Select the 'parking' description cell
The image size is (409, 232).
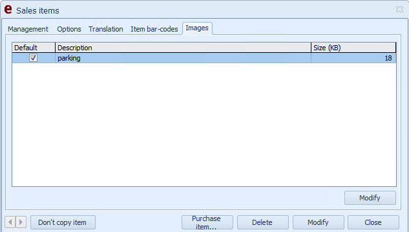pos(183,58)
